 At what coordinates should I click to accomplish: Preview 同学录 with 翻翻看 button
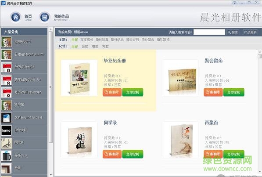pos(112,154)
